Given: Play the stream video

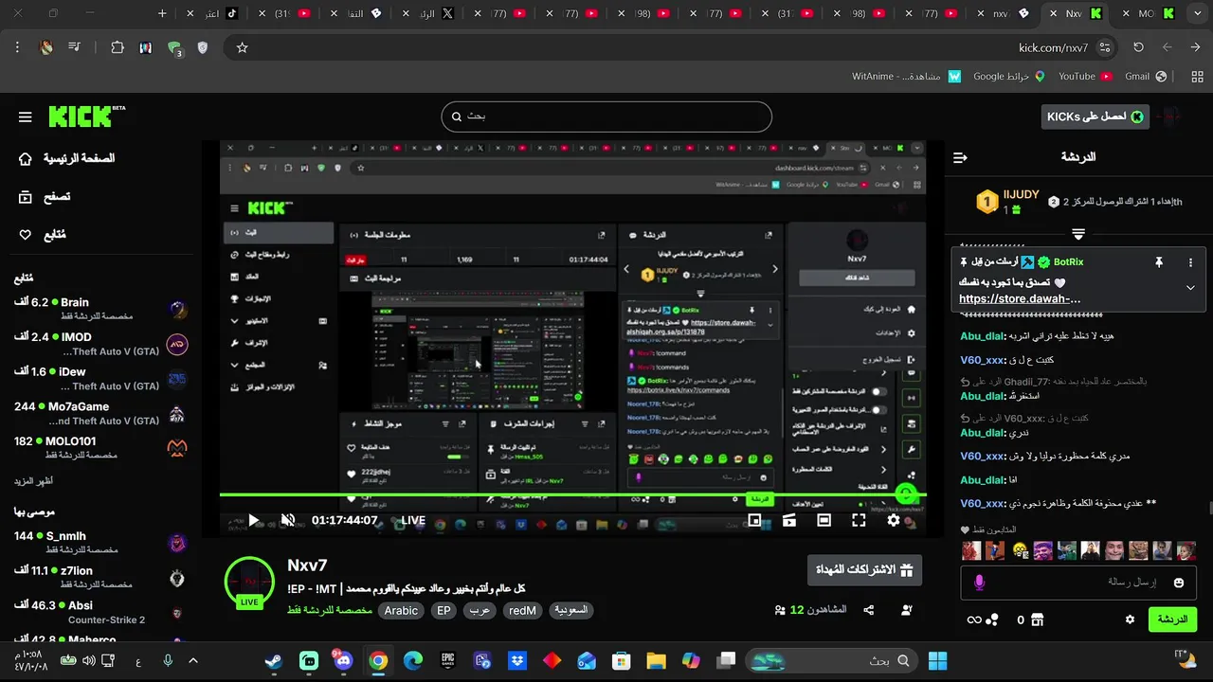Looking at the screenshot, I should (253, 520).
